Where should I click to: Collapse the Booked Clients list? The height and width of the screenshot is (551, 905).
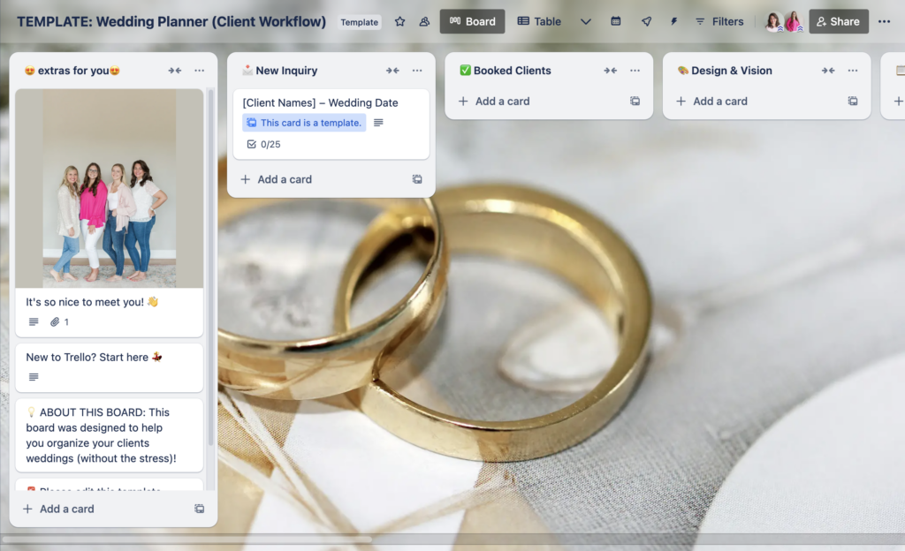pyautogui.click(x=610, y=71)
